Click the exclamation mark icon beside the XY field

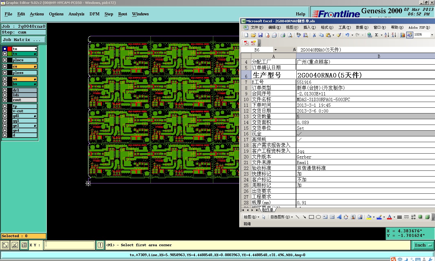pos(100,245)
